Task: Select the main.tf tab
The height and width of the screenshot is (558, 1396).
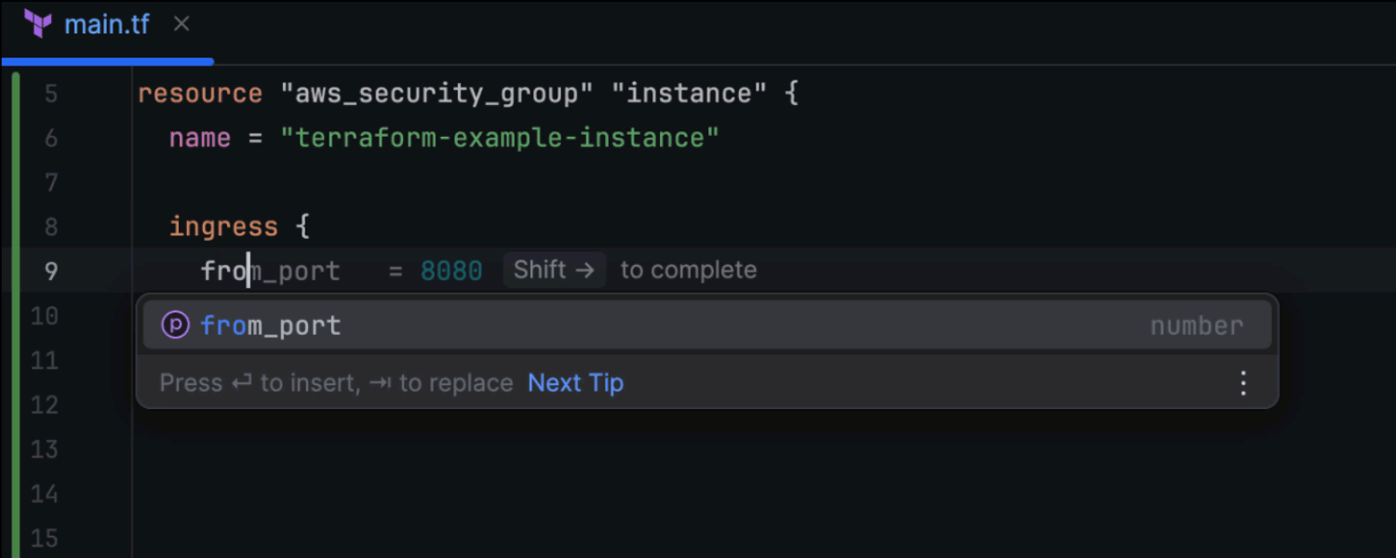Action: tap(106, 24)
